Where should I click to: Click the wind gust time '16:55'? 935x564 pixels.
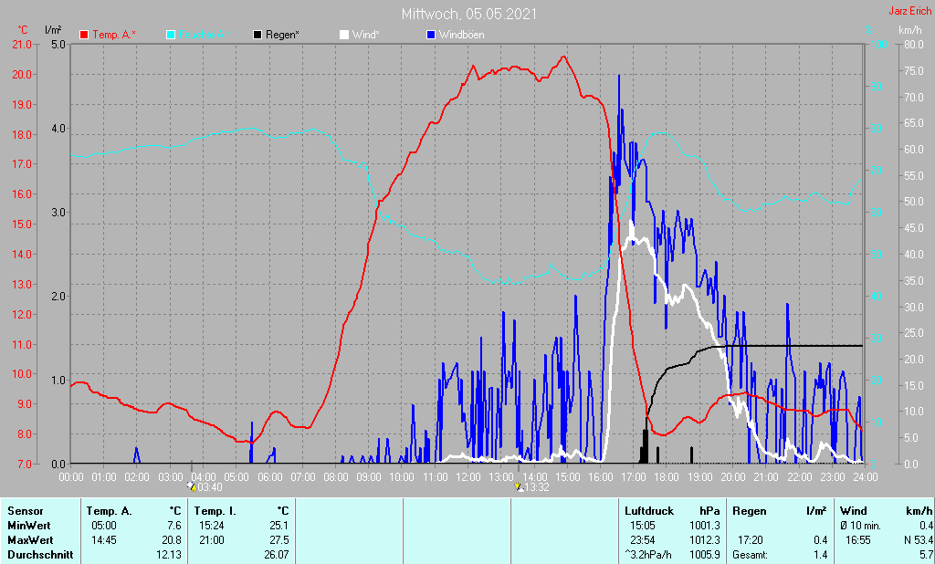click(x=858, y=540)
